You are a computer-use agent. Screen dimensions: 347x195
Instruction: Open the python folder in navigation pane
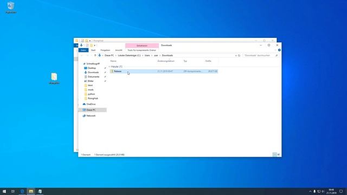(91, 94)
